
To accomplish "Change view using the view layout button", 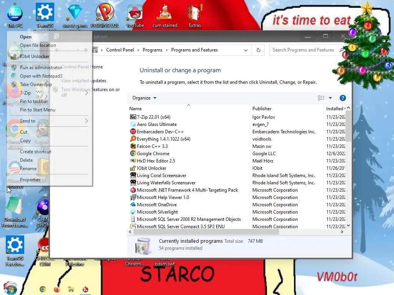I will (x=321, y=98).
